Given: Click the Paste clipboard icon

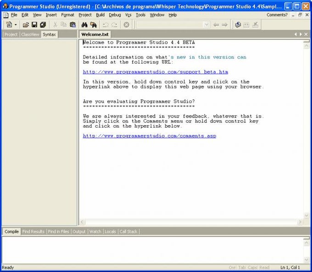Looking at the screenshot, I should click(73, 25).
